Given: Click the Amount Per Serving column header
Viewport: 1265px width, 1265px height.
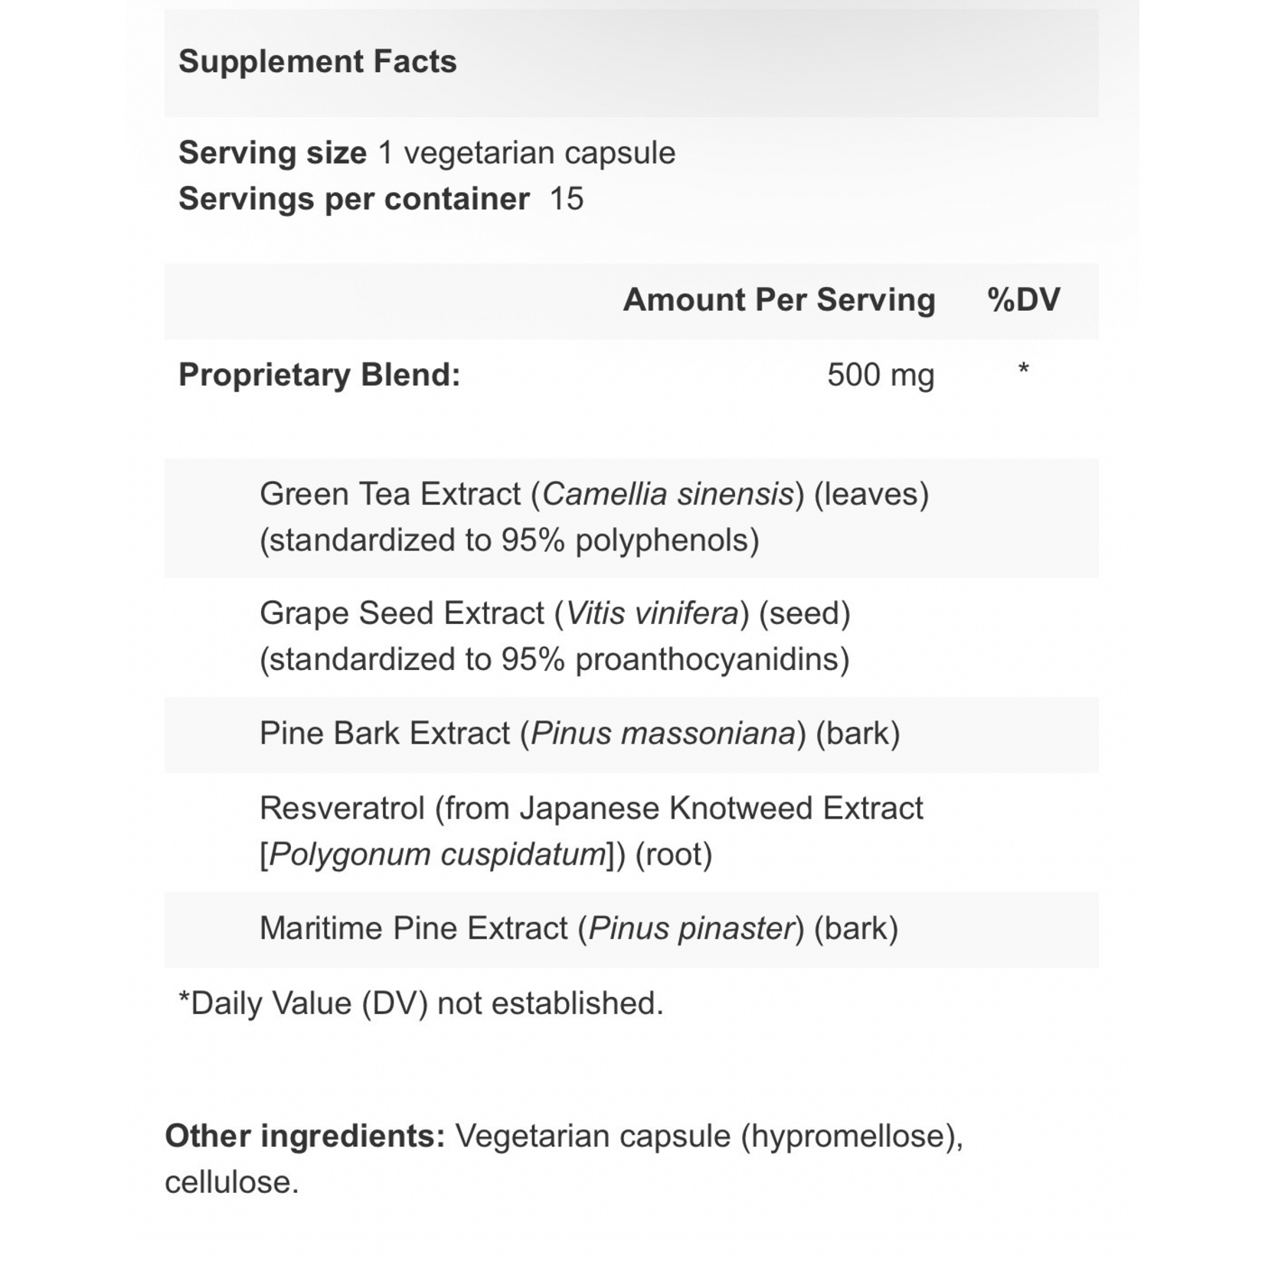Looking at the screenshot, I should tap(779, 299).
